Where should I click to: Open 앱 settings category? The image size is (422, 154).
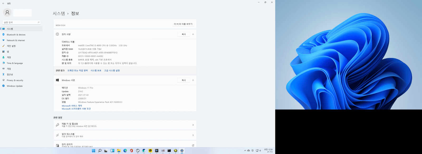tap(22, 52)
